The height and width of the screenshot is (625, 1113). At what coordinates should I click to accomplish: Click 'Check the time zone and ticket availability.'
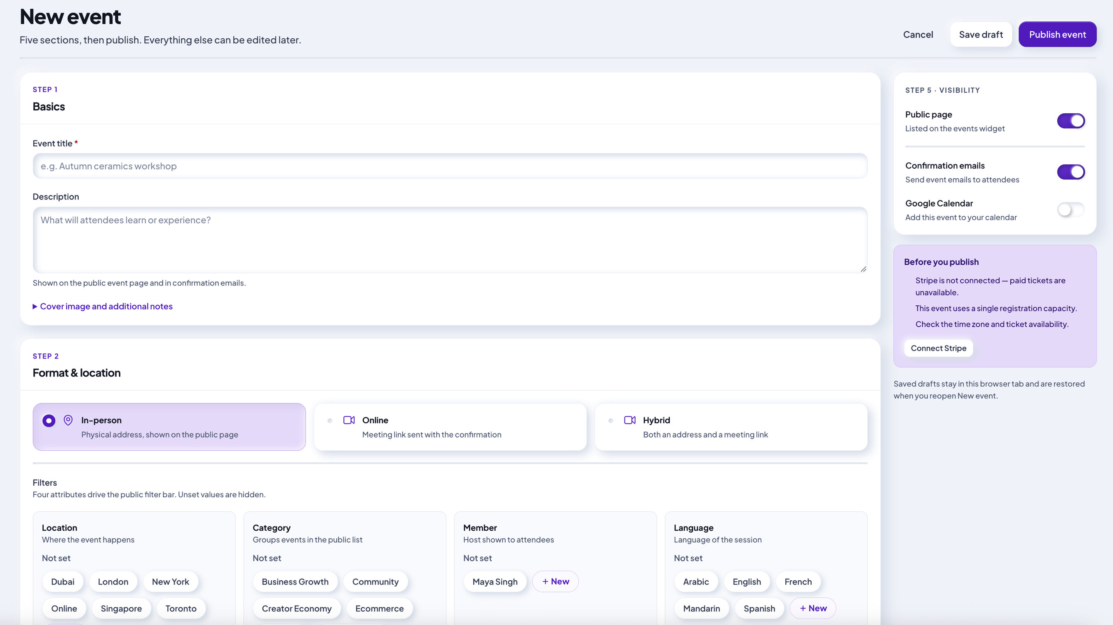pyautogui.click(x=991, y=324)
